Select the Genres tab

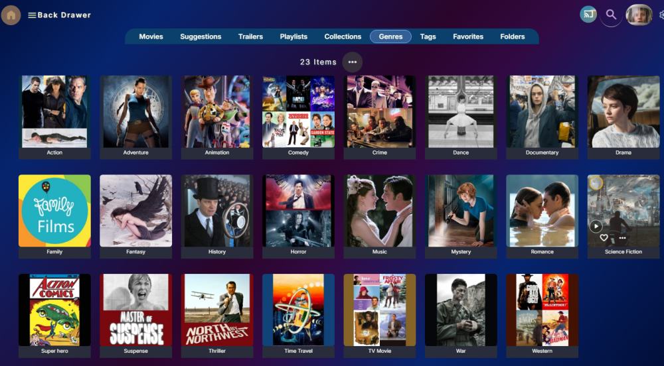pos(390,36)
